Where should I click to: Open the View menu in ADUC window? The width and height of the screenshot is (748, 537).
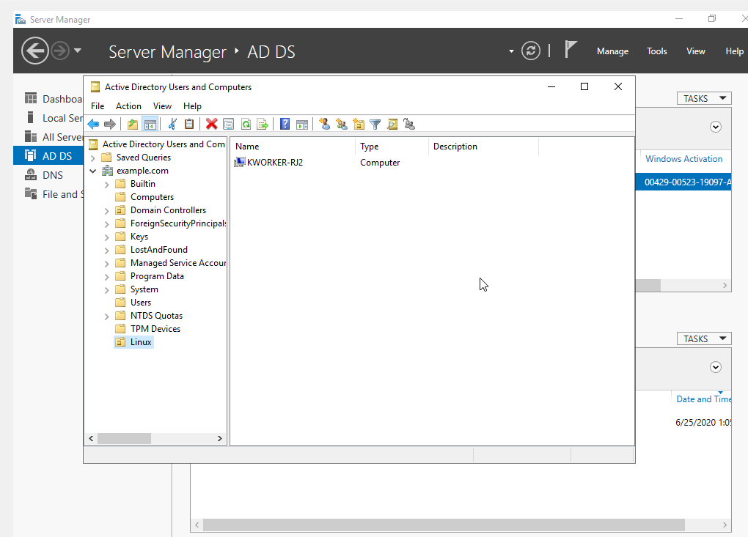[x=162, y=105]
